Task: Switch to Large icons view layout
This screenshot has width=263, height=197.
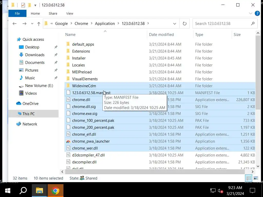Action: tap(256, 178)
